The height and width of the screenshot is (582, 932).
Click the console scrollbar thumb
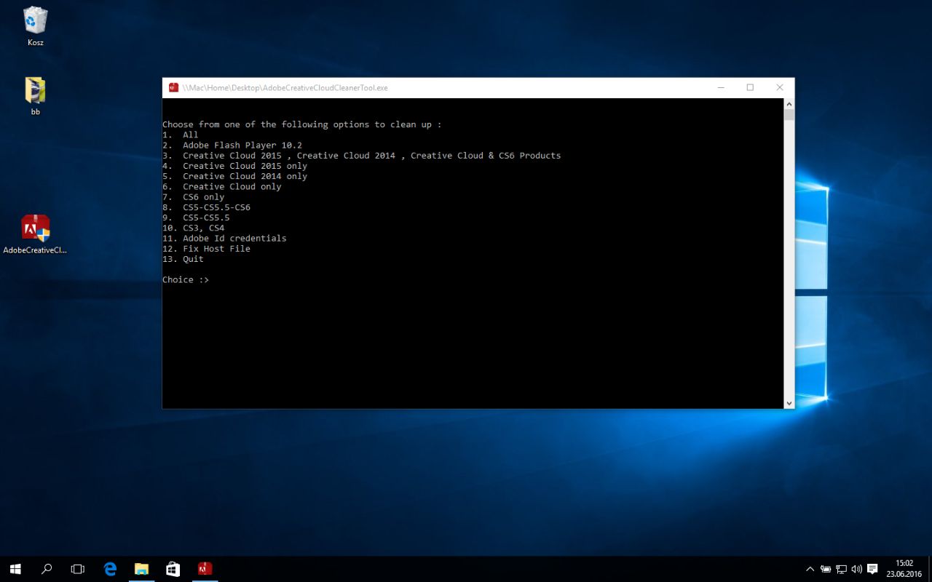click(789, 114)
